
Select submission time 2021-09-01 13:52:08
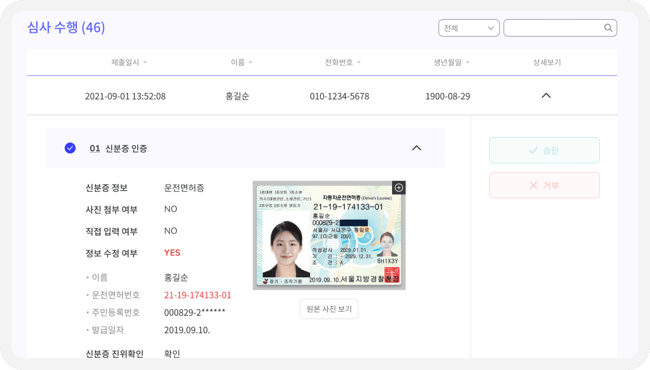[125, 96]
